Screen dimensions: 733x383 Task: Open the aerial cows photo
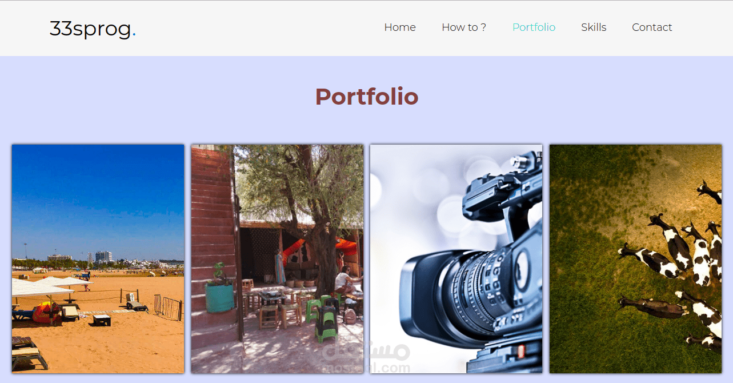635,259
